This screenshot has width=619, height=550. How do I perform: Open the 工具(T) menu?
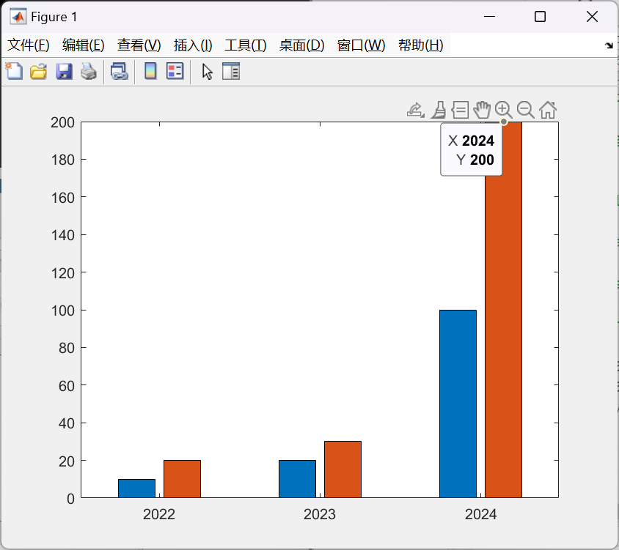coord(245,45)
